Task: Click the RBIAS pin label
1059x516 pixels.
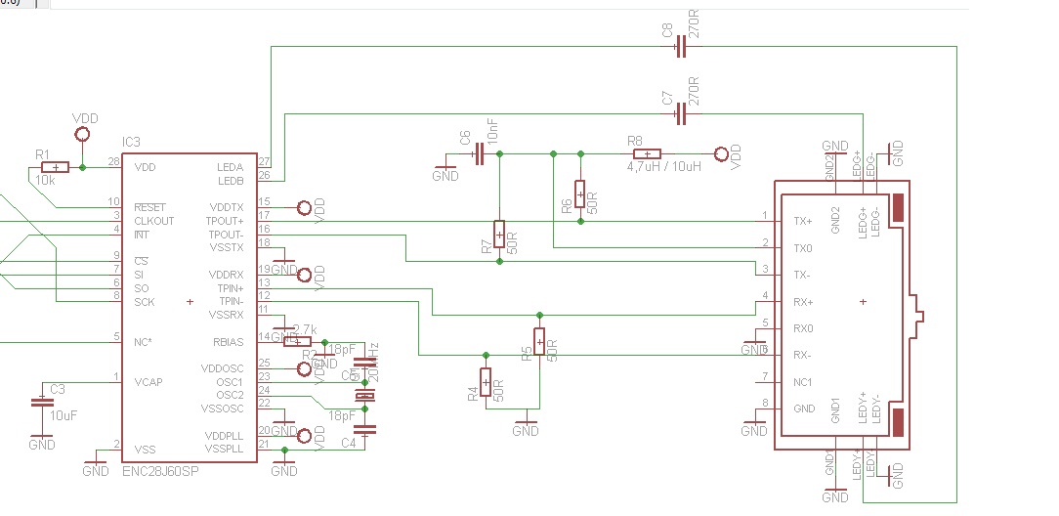Action: (229, 342)
